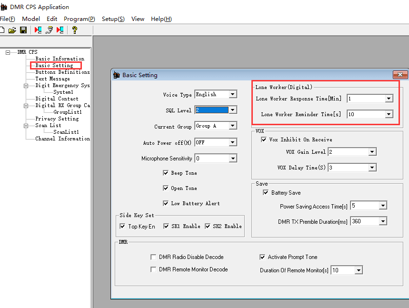The height and width of the screenshot is (308, 409).
Task: Close the Basic Setting dialog
Action: [399, 75]
